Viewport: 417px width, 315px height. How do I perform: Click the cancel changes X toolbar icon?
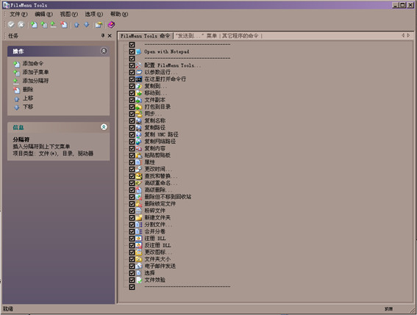[21, 25]
